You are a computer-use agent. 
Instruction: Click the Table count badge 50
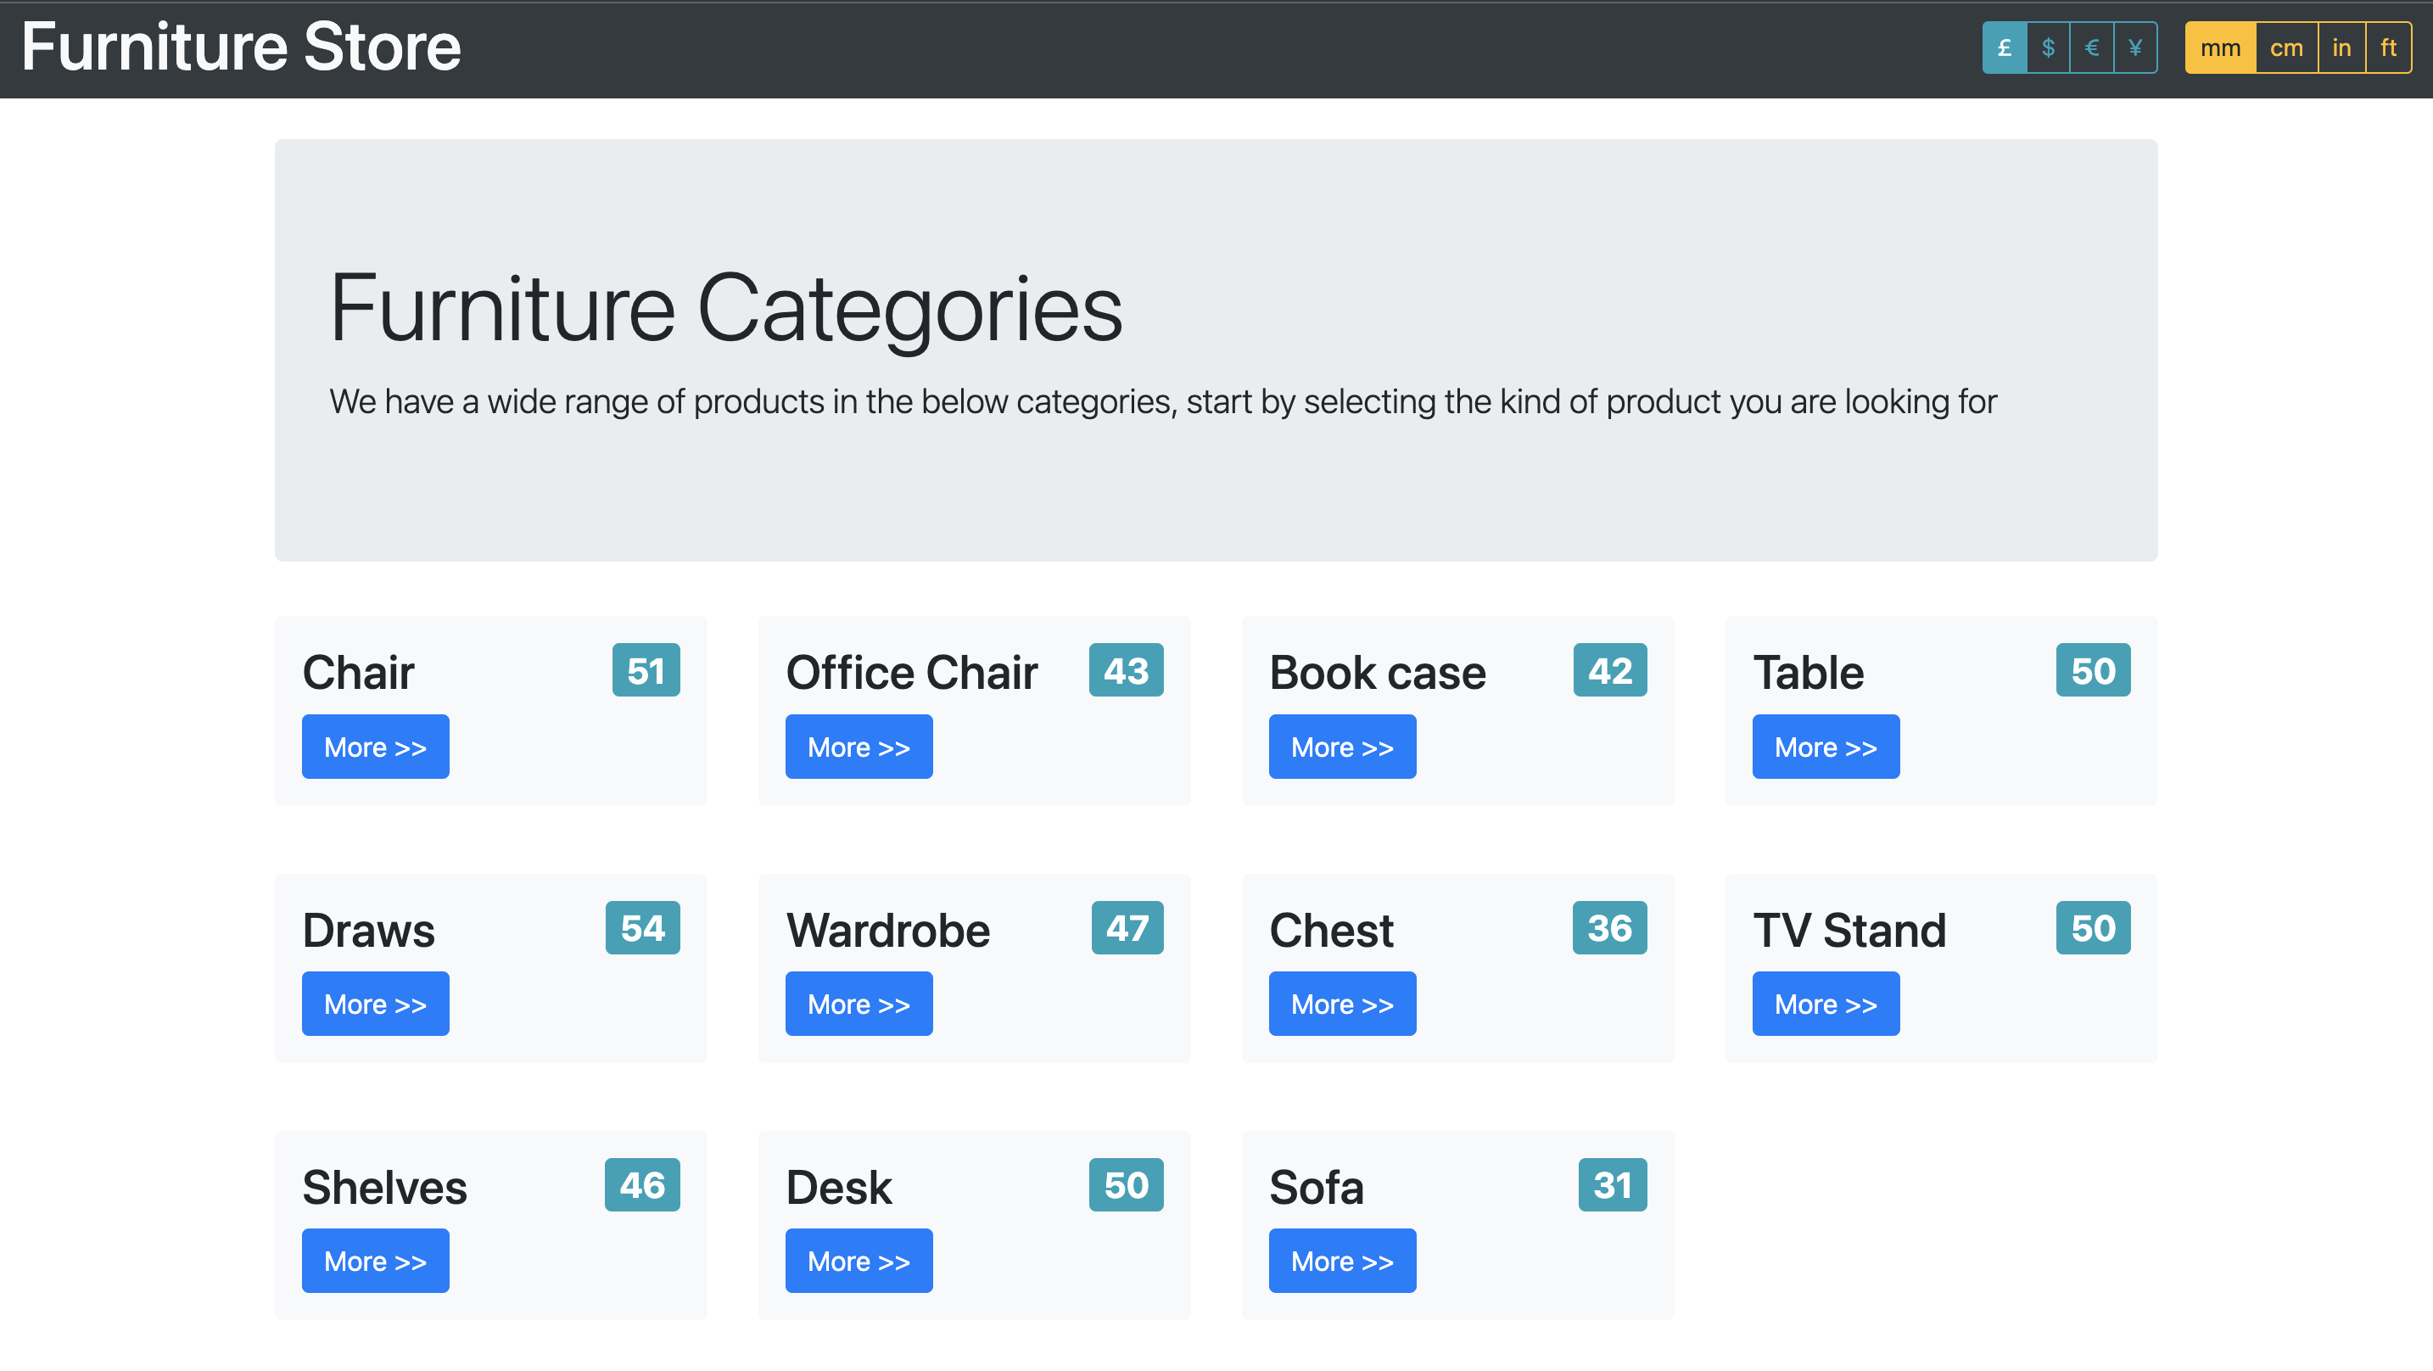pyautogui.click(x=2093, y=670)
